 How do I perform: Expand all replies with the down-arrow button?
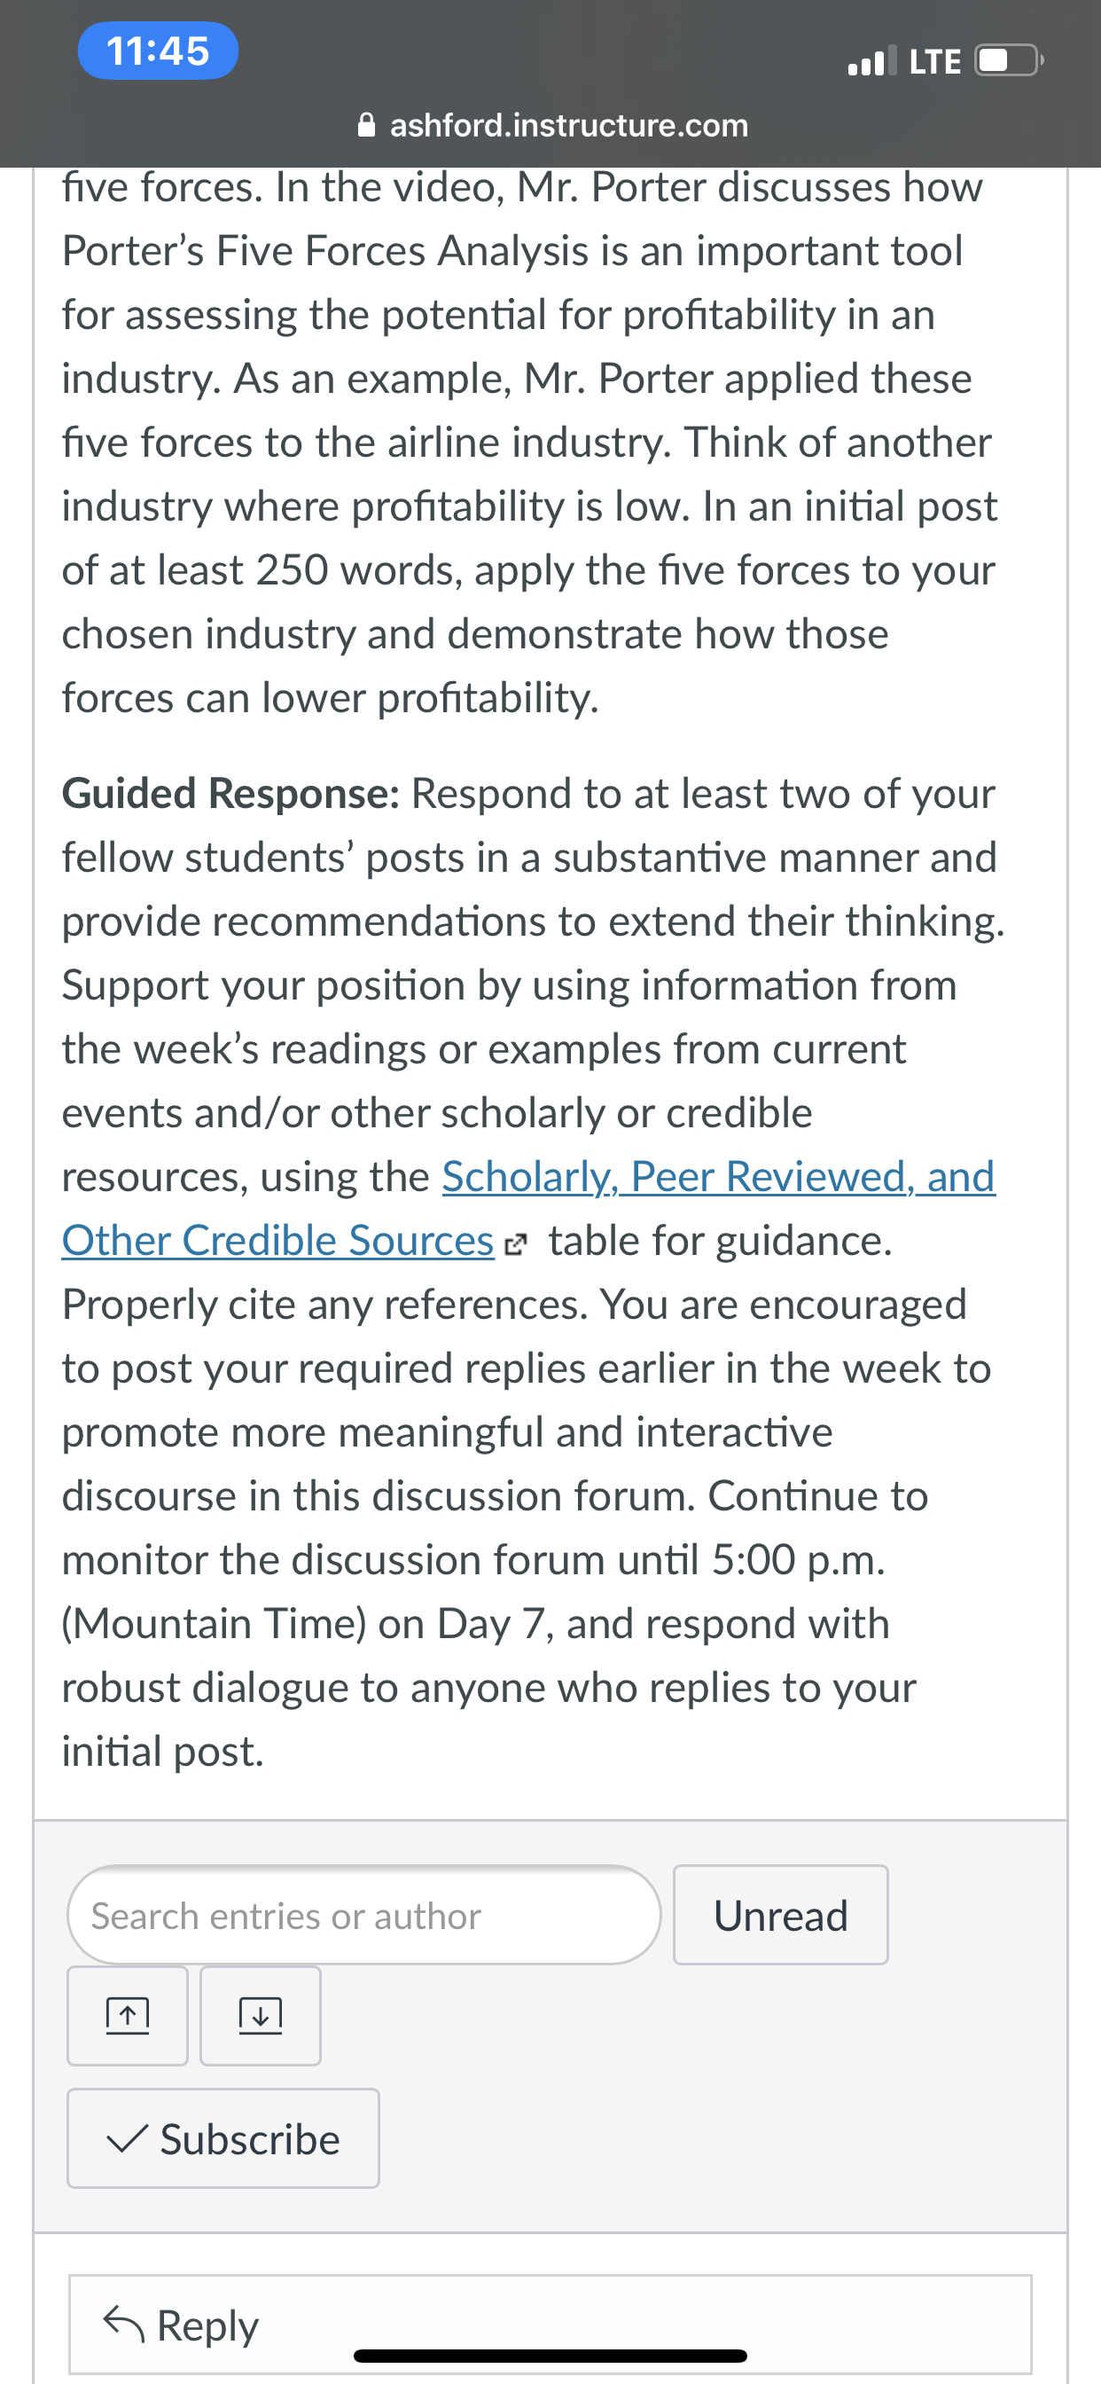coord(261,2016)
